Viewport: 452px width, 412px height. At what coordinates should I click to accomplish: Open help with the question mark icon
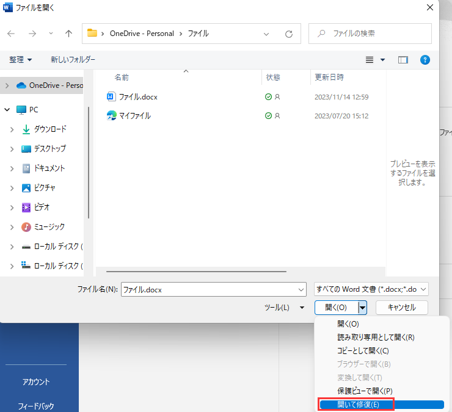coord(425,60)
